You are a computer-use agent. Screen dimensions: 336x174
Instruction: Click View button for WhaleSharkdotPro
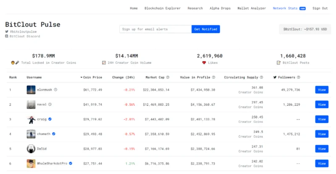tap(322, 164)
